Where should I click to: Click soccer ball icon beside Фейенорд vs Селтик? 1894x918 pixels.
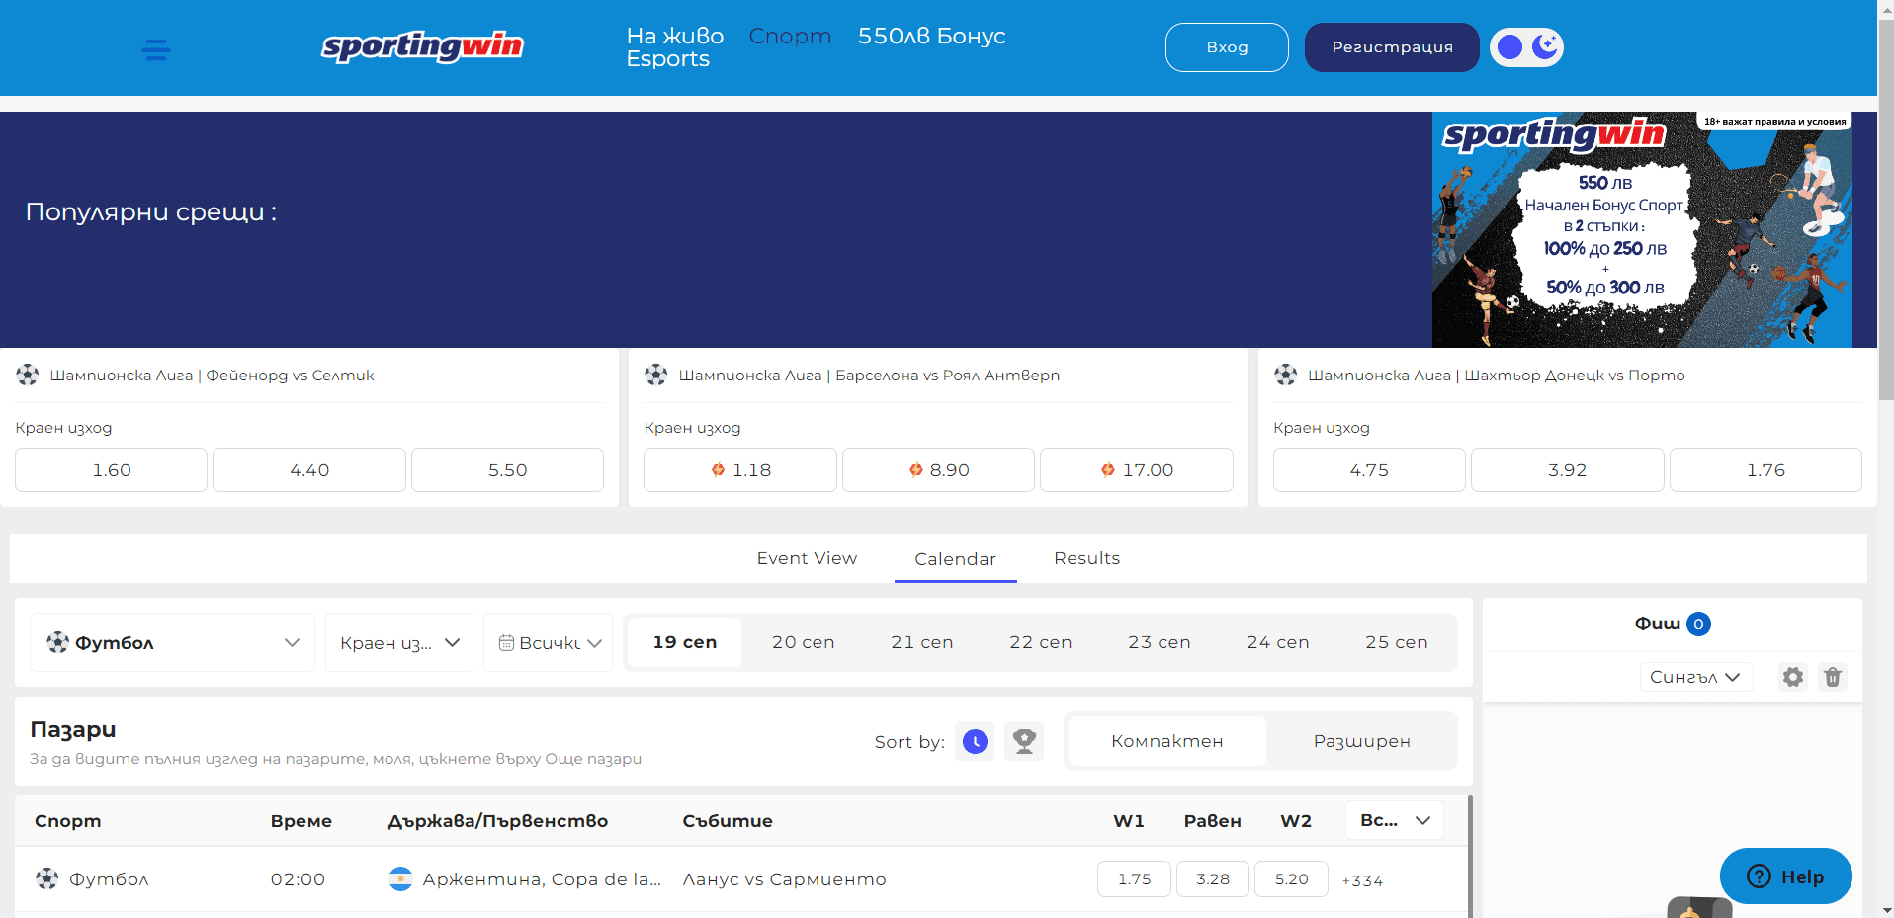[28, 376]
